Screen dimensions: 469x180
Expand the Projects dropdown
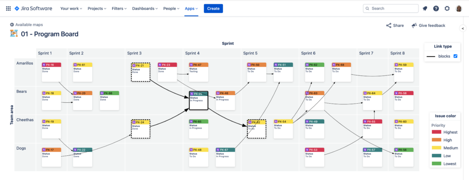[x=97, y=9]
